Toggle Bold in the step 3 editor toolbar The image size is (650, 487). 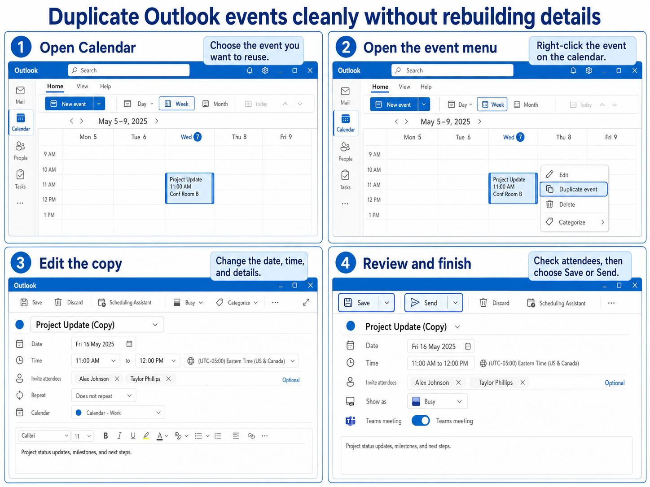pyautogui.click(x=106, y=436)
